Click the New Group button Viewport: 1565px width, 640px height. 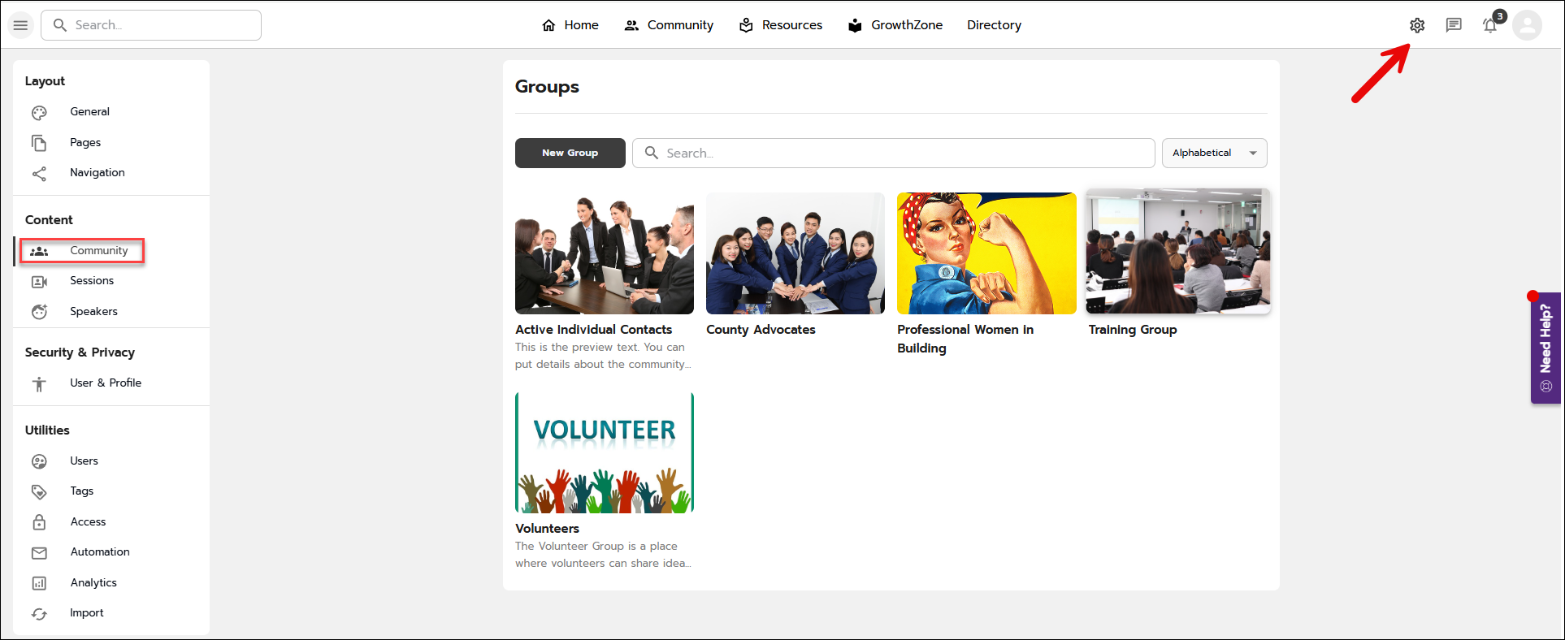[570, 153]
